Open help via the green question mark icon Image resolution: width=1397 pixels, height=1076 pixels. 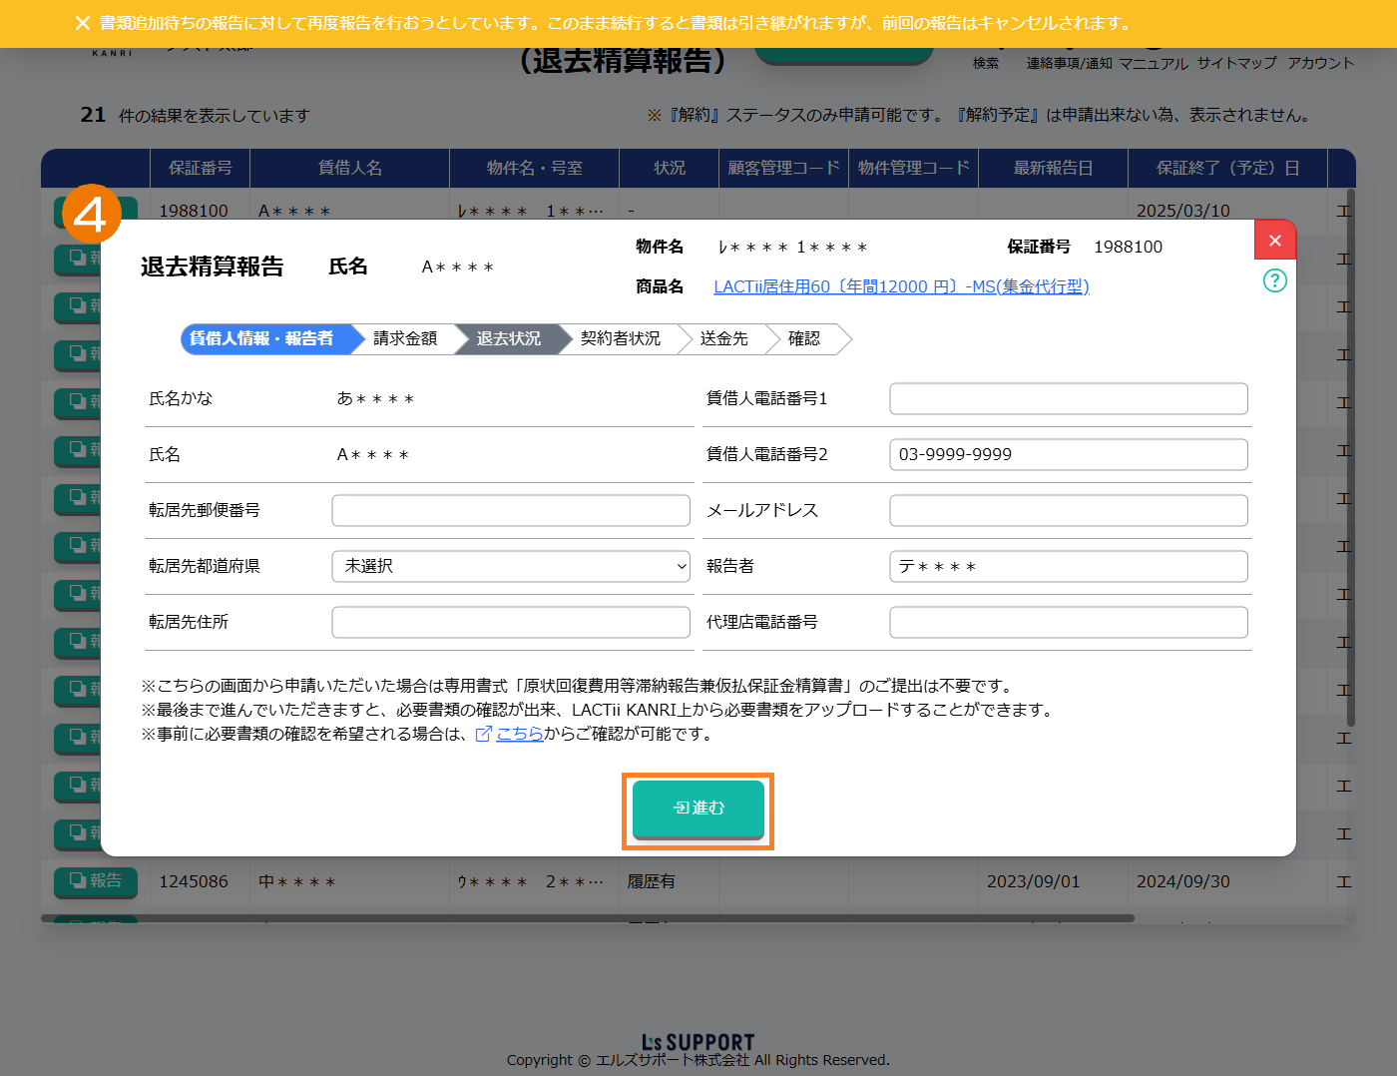[1274, 280]
